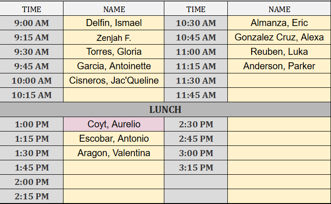This screenshot has width=331, height=204.
Task: Select the 3:15 PM time cell
Action: (196, 167)
